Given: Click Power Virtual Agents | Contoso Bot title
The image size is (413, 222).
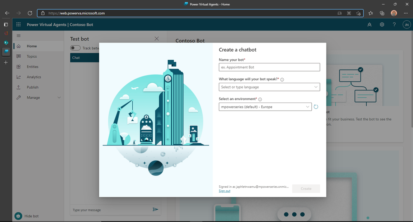Looking at the screenshot, I should [x=60, y=25].
